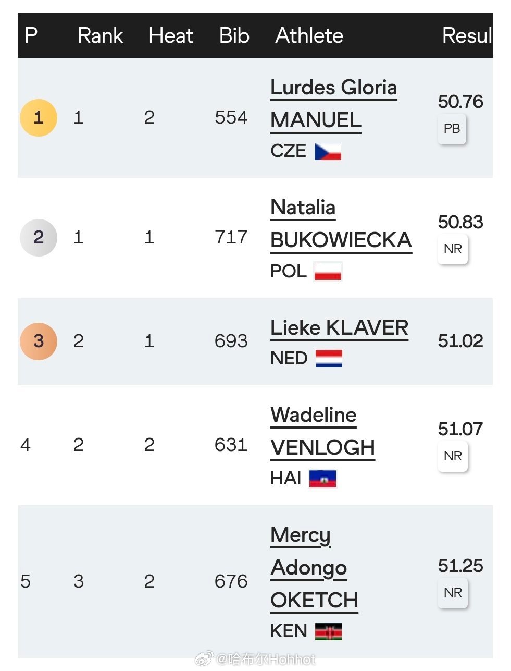Click the Polish flag icon next to POL
This screenshot has width=511, height=671.
coord(328,272)
